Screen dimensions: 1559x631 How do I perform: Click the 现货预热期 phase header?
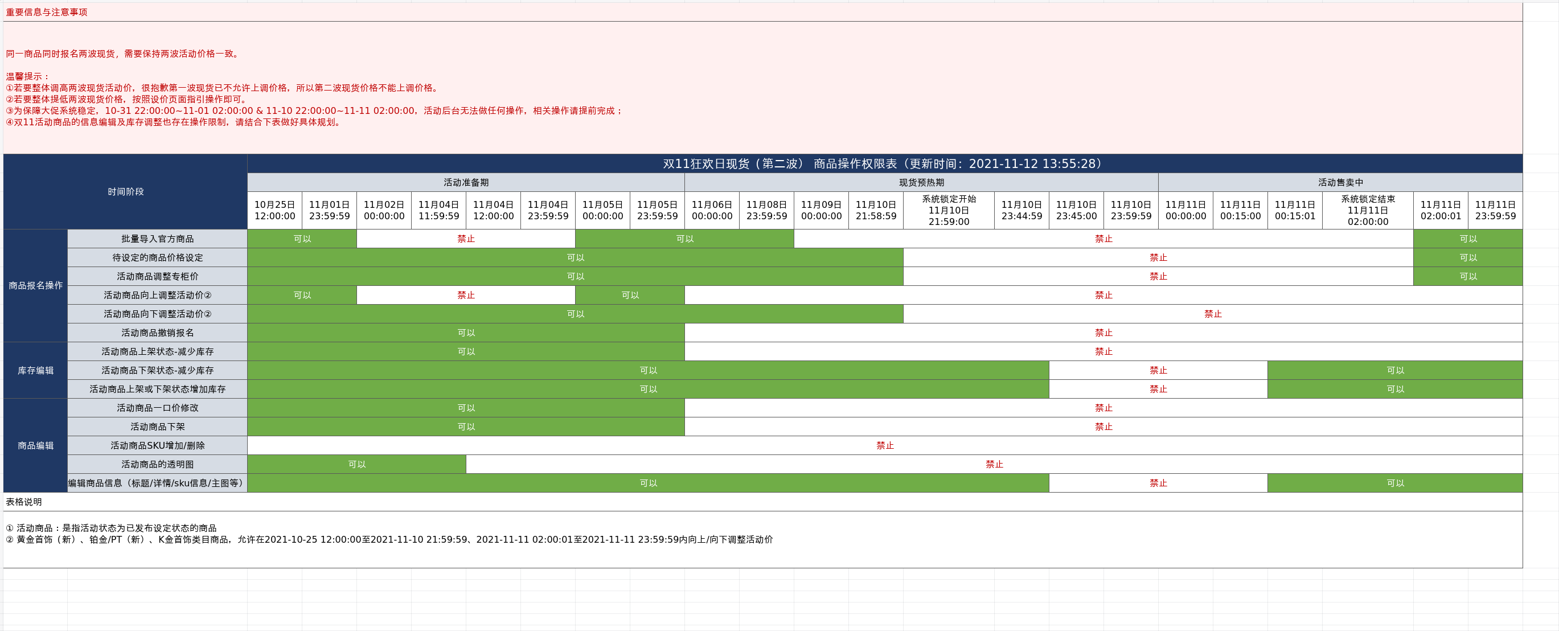[x=921, y=182]
